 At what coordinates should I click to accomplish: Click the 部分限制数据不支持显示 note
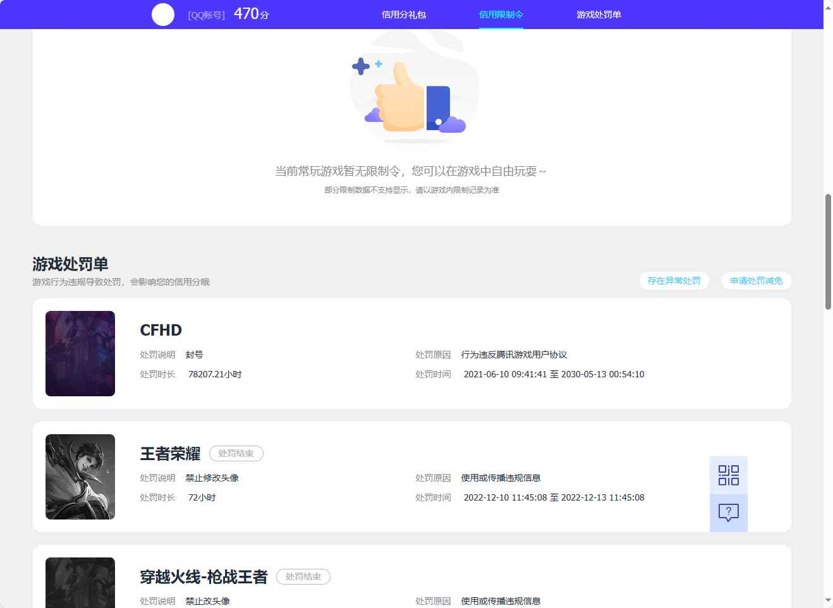pyautogui.click(x=411, y=190)
